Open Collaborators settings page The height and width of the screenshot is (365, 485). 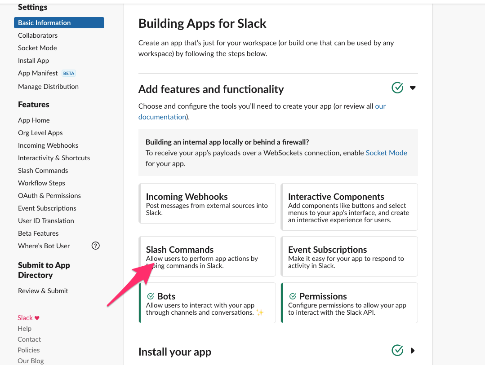(38, 35)
